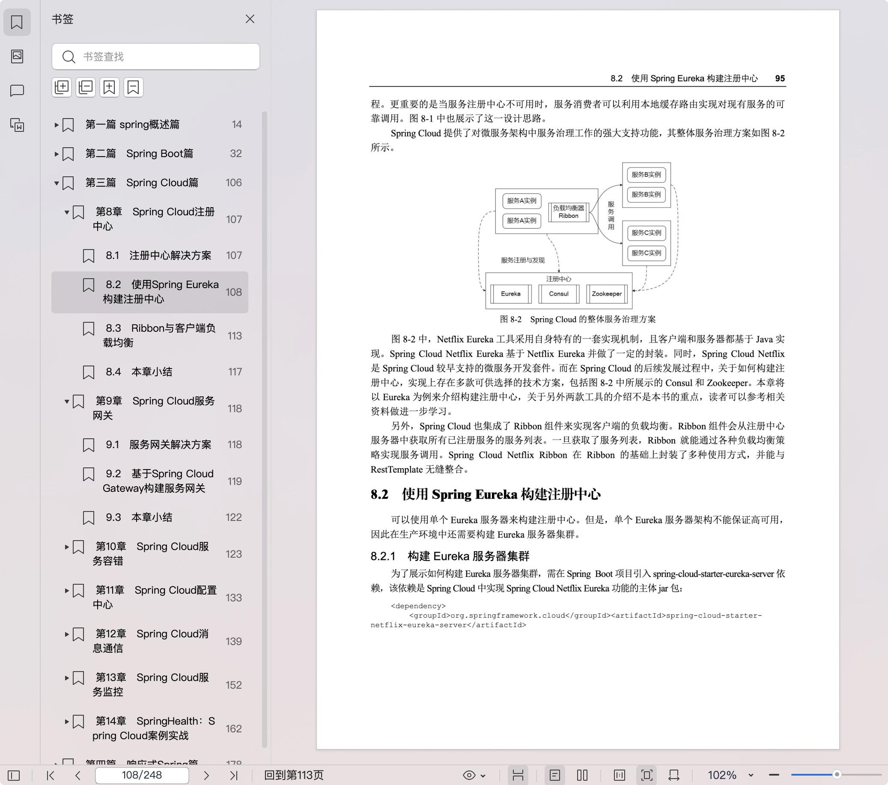Screen dimensions: 888x785
Task: Click bookmark icon beside 8.4 本章小结
Action: [88, 372]
